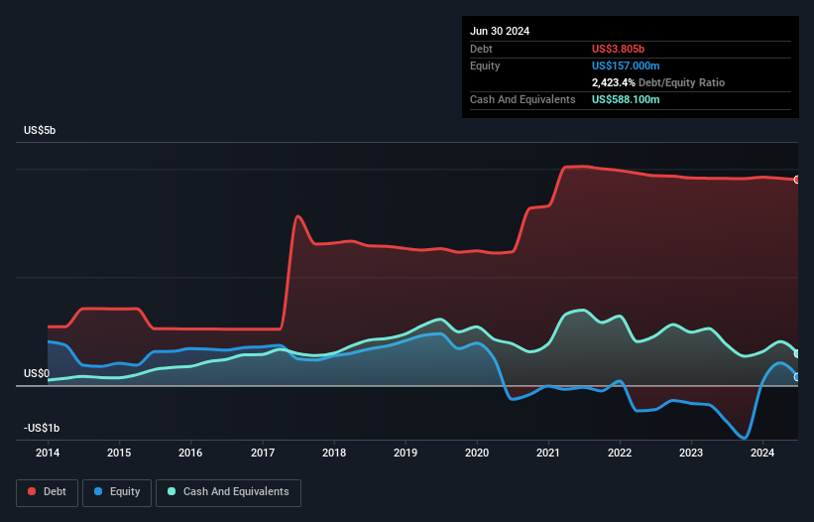Click the red Debt legend dot
Image resolution: width=814 pixels, height=522 pixels.
(32, 491)
